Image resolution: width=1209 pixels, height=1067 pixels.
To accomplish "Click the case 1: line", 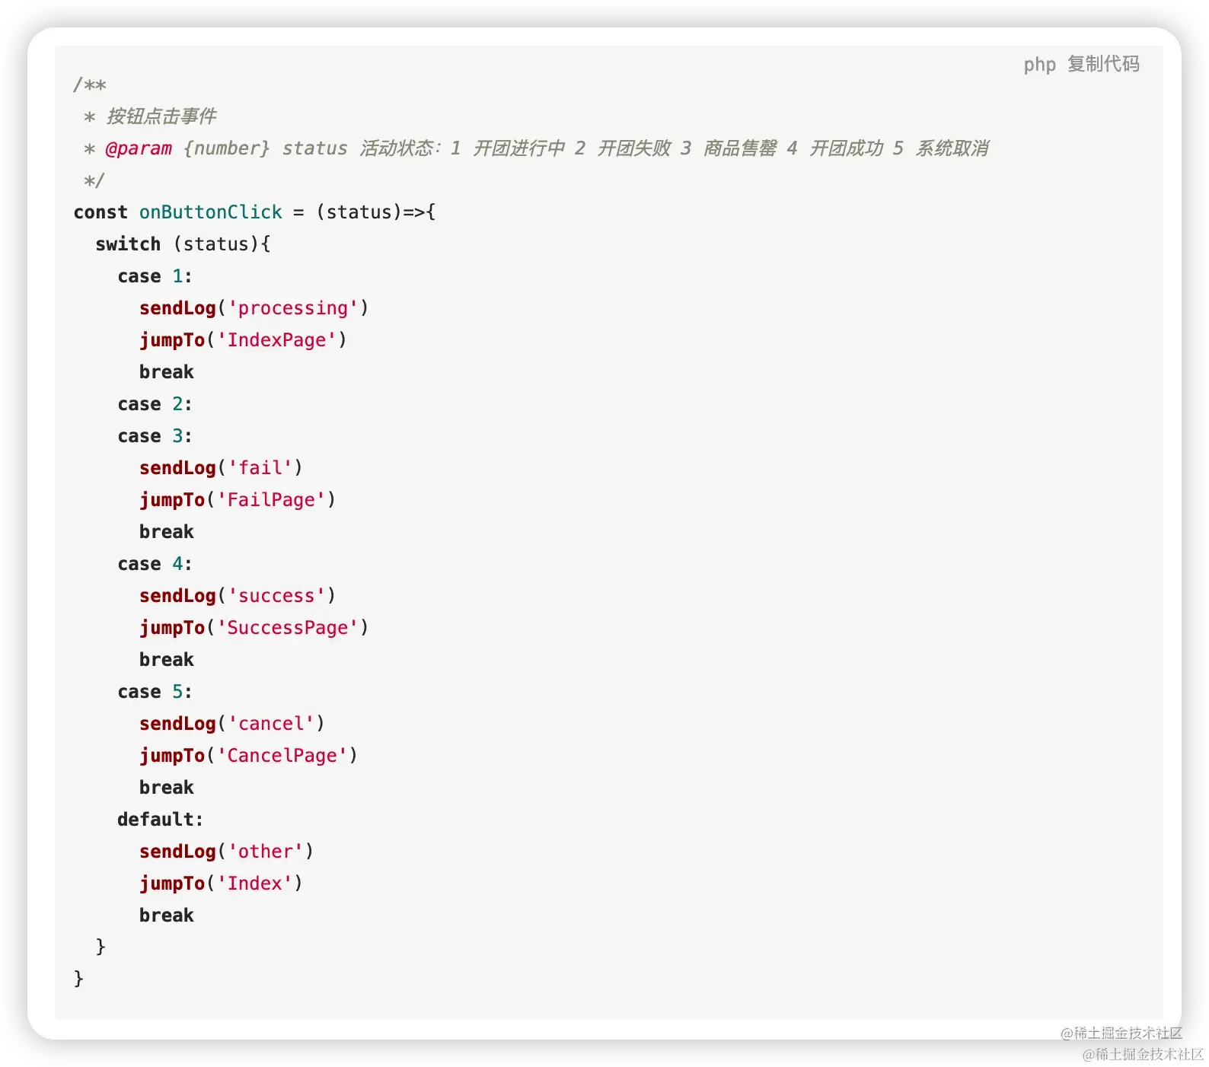I will pyautogui.click(x=155, y=276).
